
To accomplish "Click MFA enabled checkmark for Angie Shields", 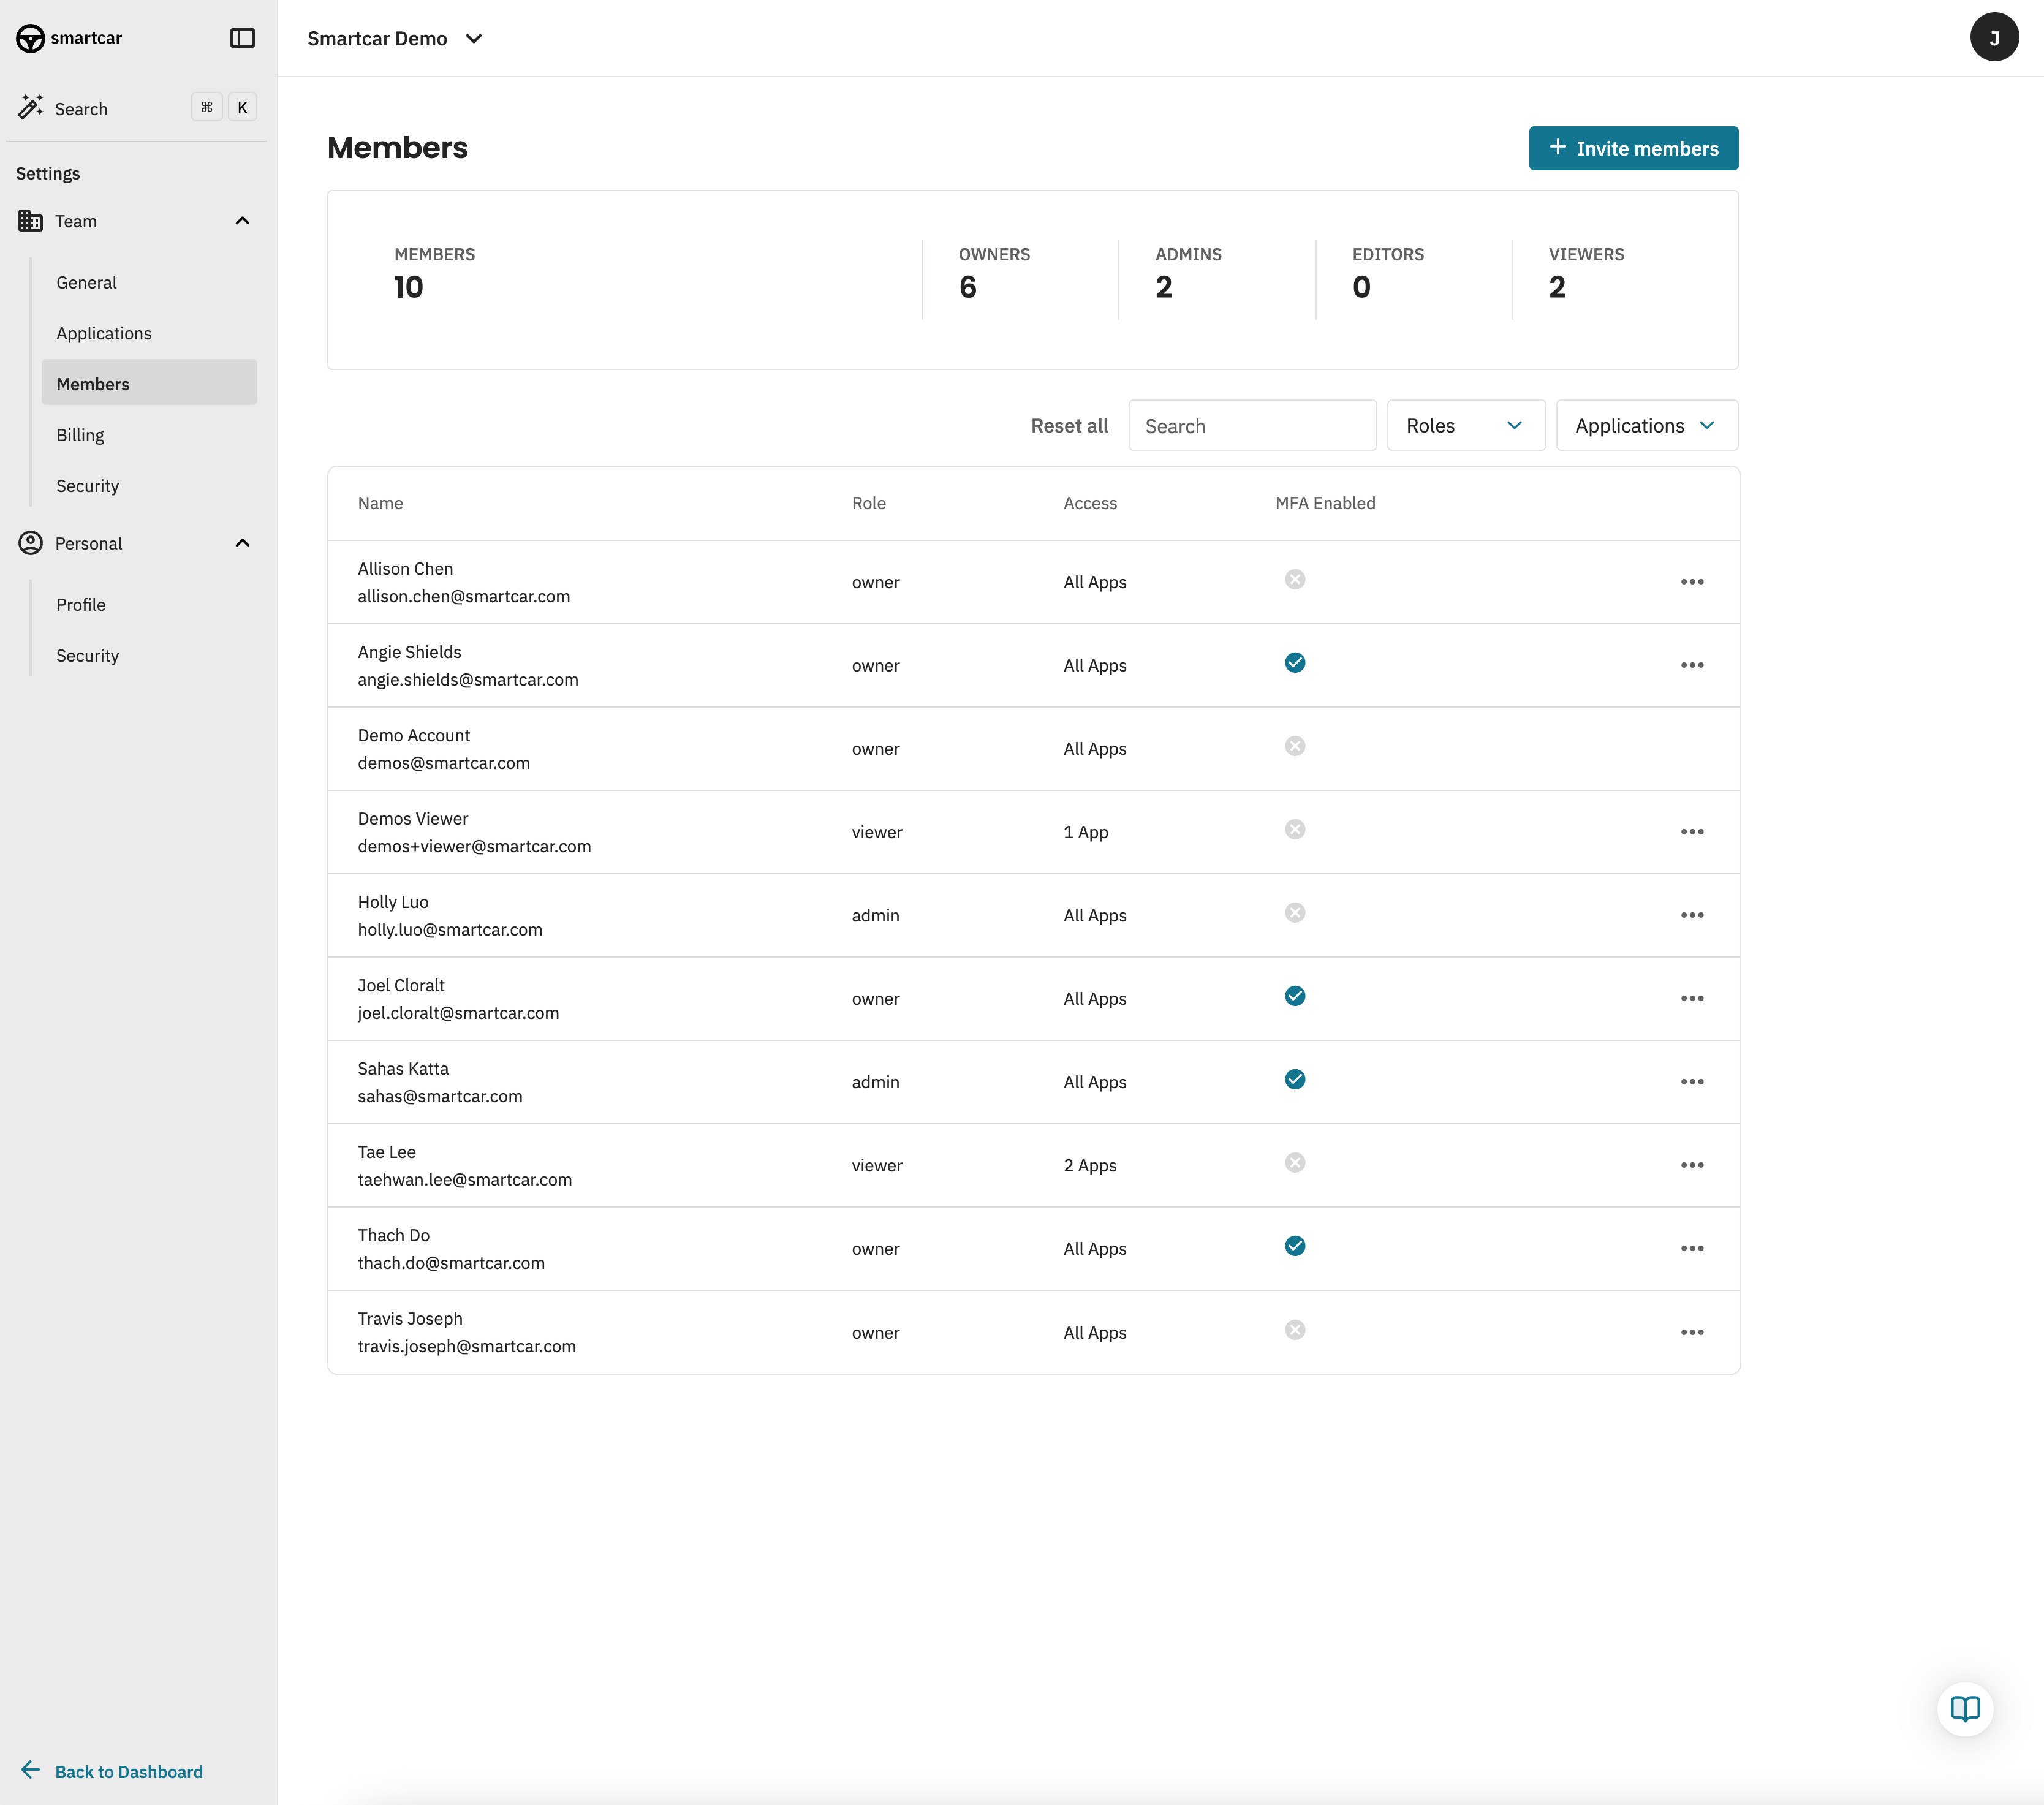I will coord(1295,663).
